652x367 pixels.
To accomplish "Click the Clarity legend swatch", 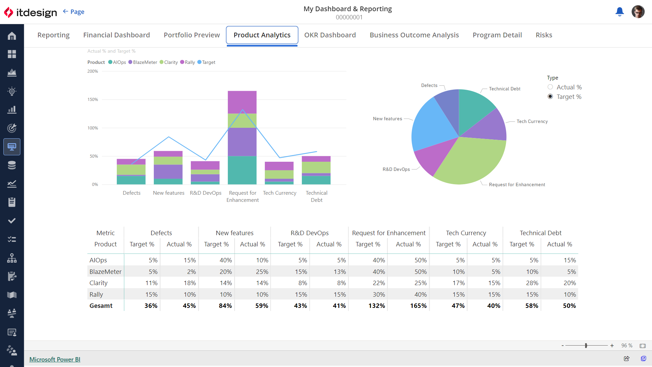I will pyautogui.click(x=162, y=62).
